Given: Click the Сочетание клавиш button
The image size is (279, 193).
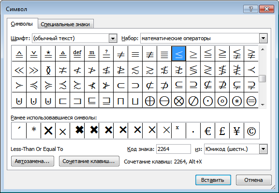Looking at the screenshot, I should pyautogui.click(x=89, y=161).
